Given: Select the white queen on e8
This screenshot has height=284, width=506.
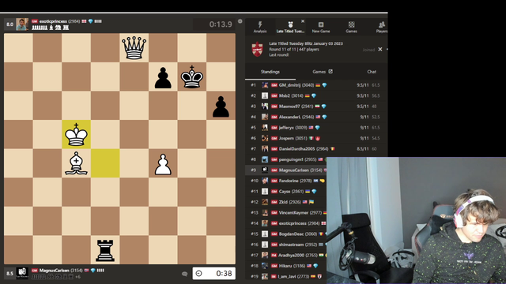Looking at the screenshot, I should click(x=134, y=47).
